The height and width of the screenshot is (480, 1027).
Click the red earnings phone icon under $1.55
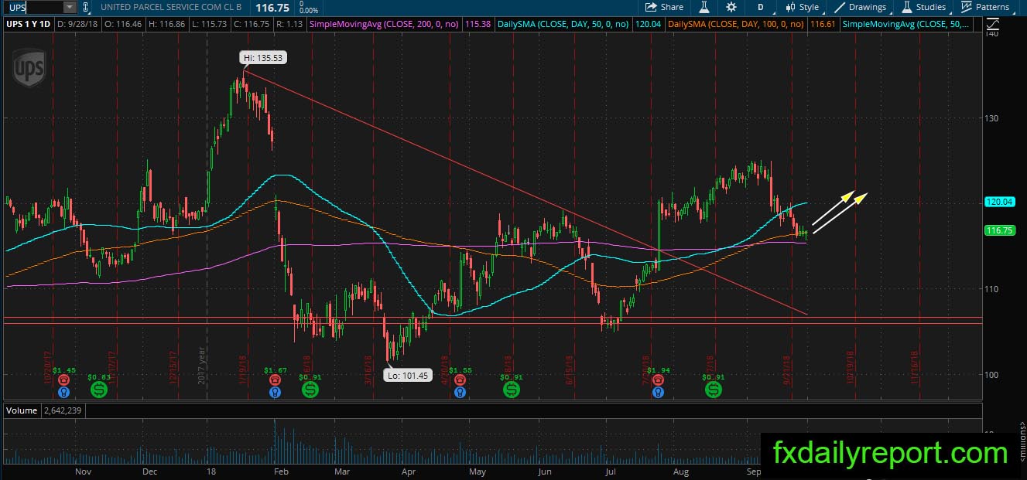coord(460,380)
